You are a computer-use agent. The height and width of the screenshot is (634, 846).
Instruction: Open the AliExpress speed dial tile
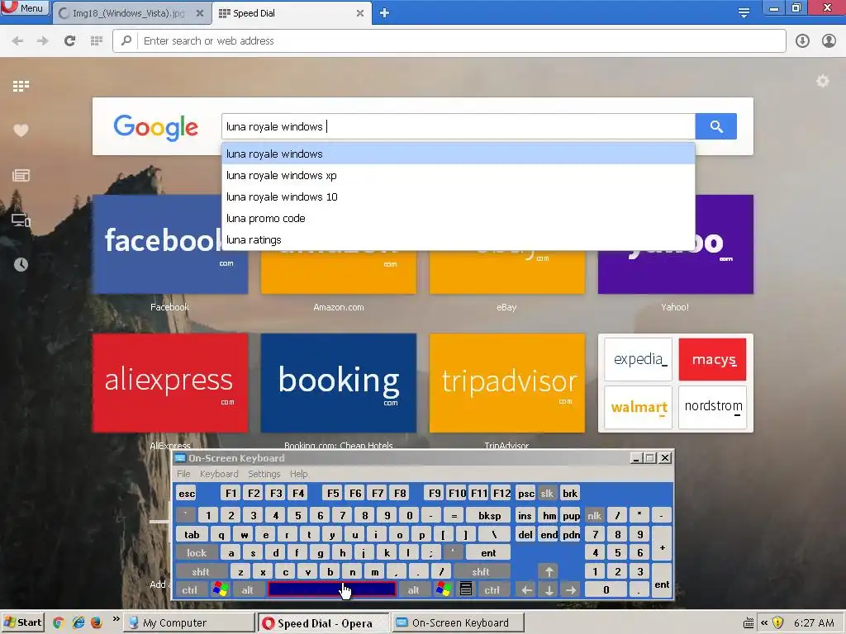tap(170, 383)
